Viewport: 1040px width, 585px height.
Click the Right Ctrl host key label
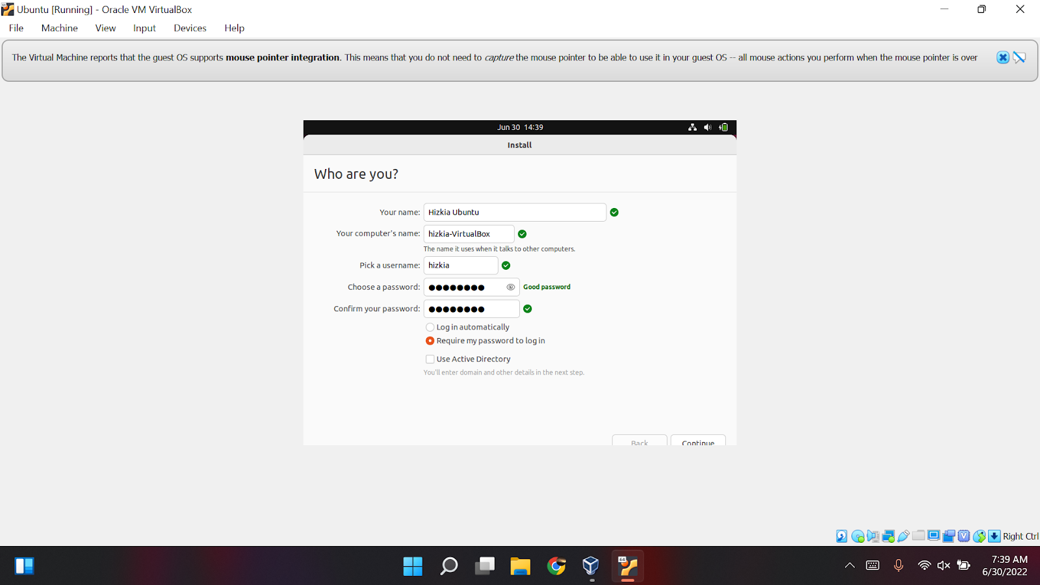(x=1020, y=536)
